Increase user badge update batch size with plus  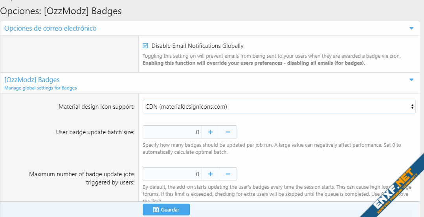210,132
